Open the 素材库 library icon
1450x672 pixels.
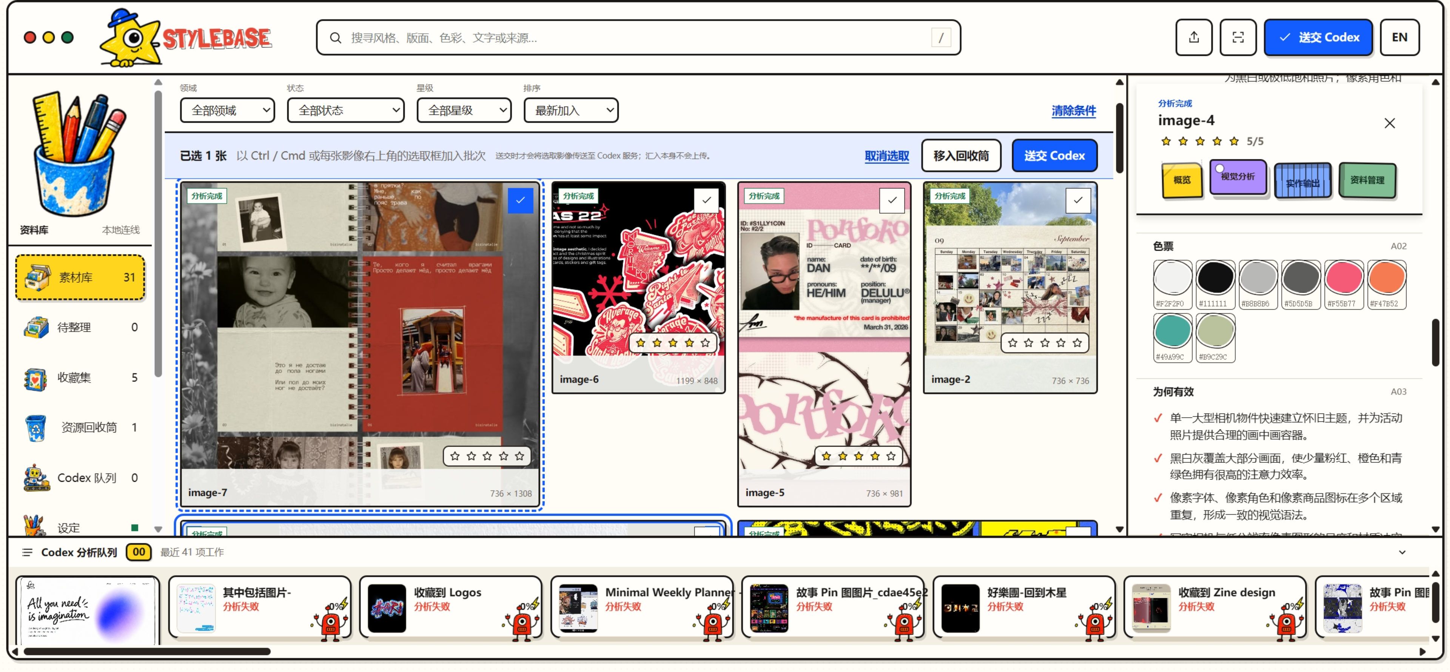(38, 277)
